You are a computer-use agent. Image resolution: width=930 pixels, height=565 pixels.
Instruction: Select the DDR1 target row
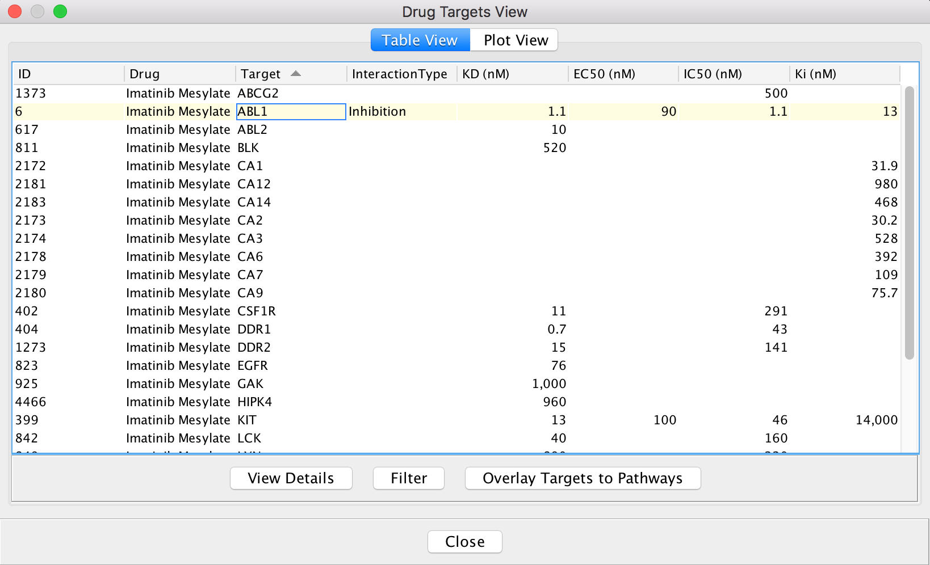click(x=457, y=330)
